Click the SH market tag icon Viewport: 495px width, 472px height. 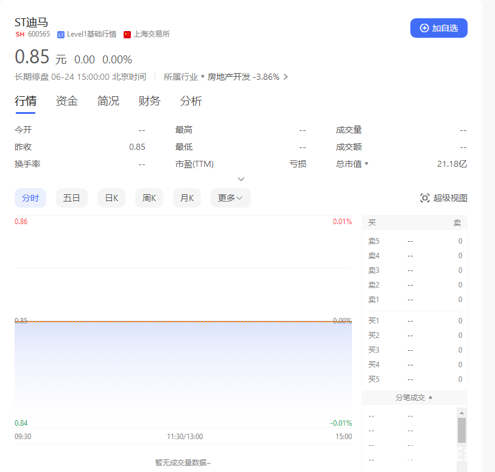tap(20, 34)
